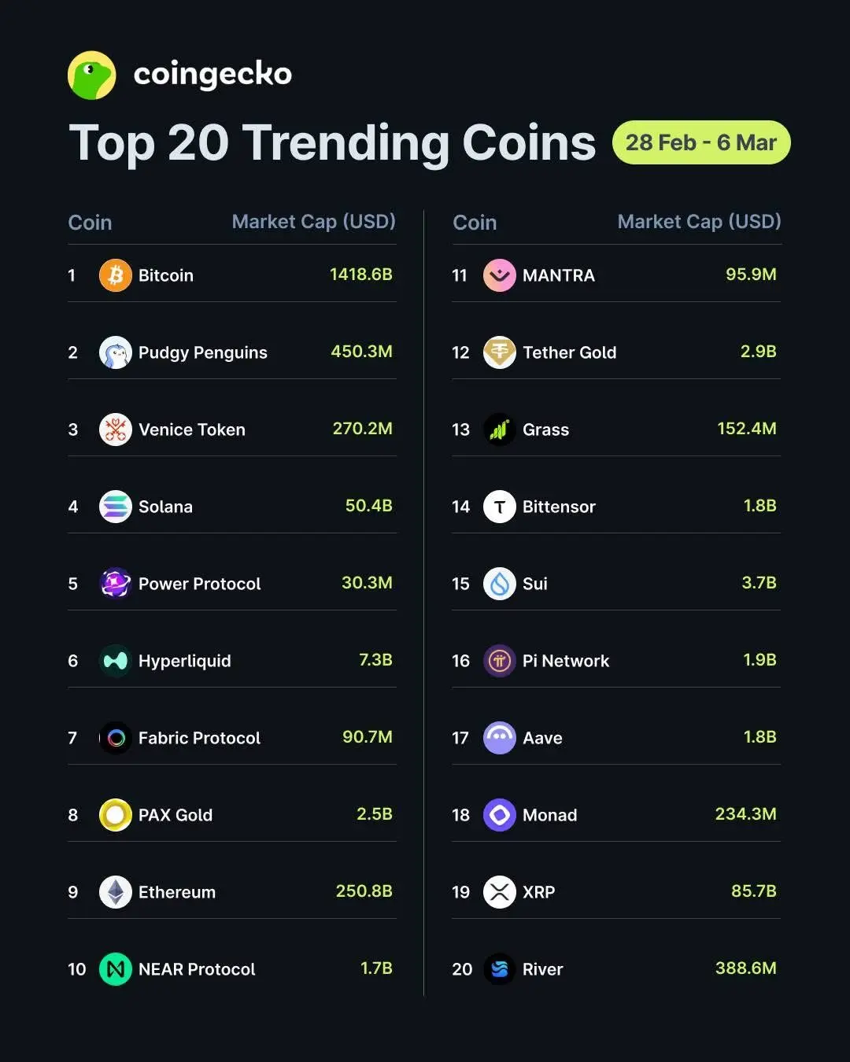Select the Solana striped logo icon
850x1062 pixels.
pos(116,507)
